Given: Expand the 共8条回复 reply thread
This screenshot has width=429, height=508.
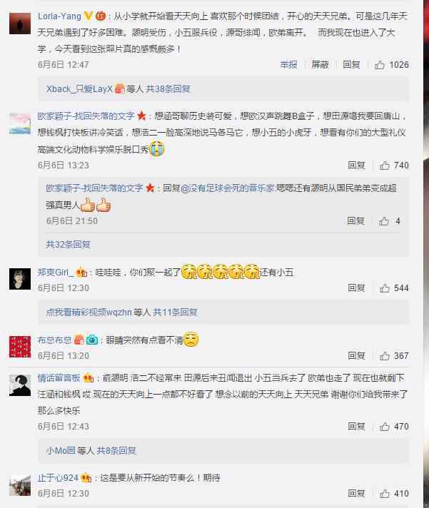Looking at the screenshot, I should (x=116, y=451).
